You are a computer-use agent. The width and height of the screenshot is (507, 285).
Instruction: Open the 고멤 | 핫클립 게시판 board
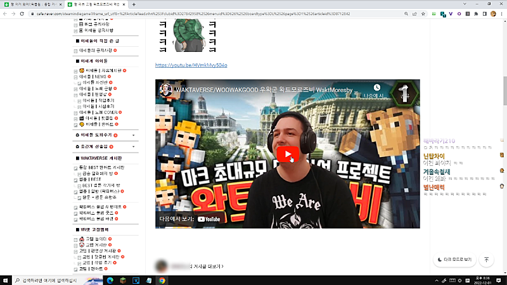pos(101,257)
